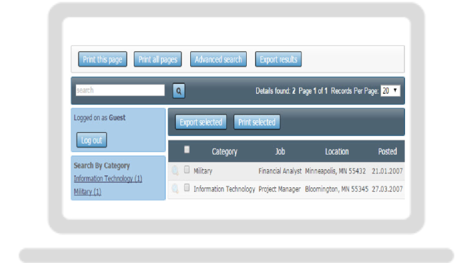471x263 pixels.
Task: Click the Page 1 of 1 indicator
Action: pos(313,91)
